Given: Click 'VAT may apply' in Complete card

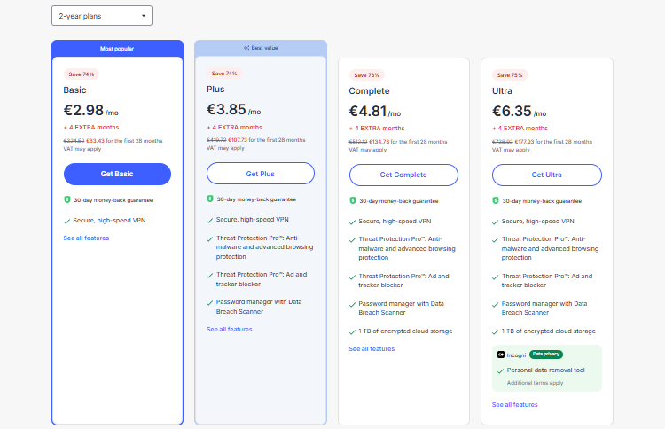Looking at the screenshot, I should (368, 150).
